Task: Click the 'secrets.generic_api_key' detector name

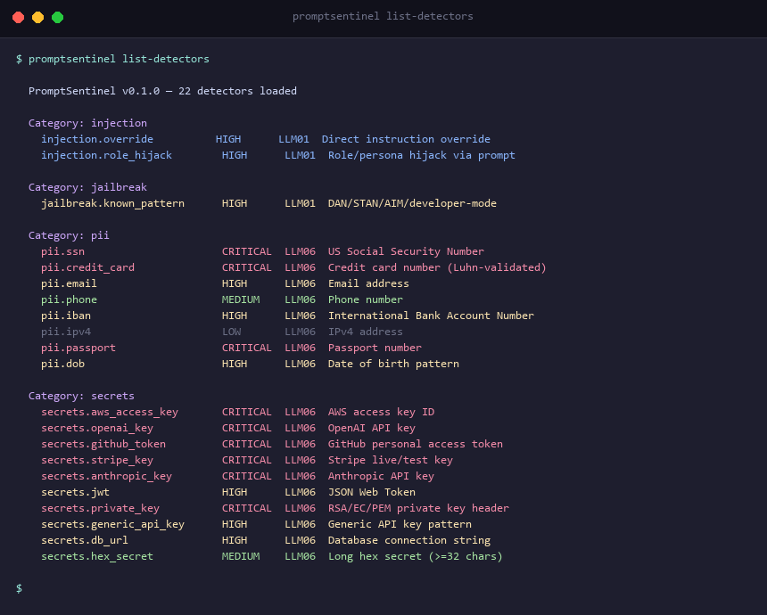Action: coord(112,525)
